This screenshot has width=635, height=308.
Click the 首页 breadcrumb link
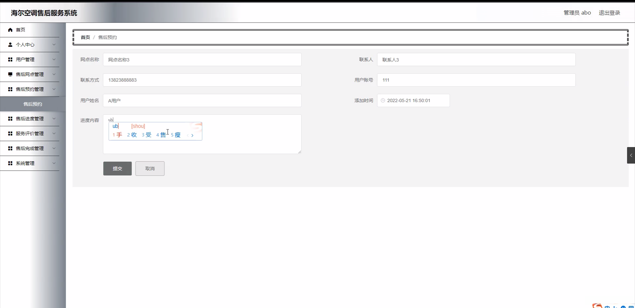(x=85, y=37)
